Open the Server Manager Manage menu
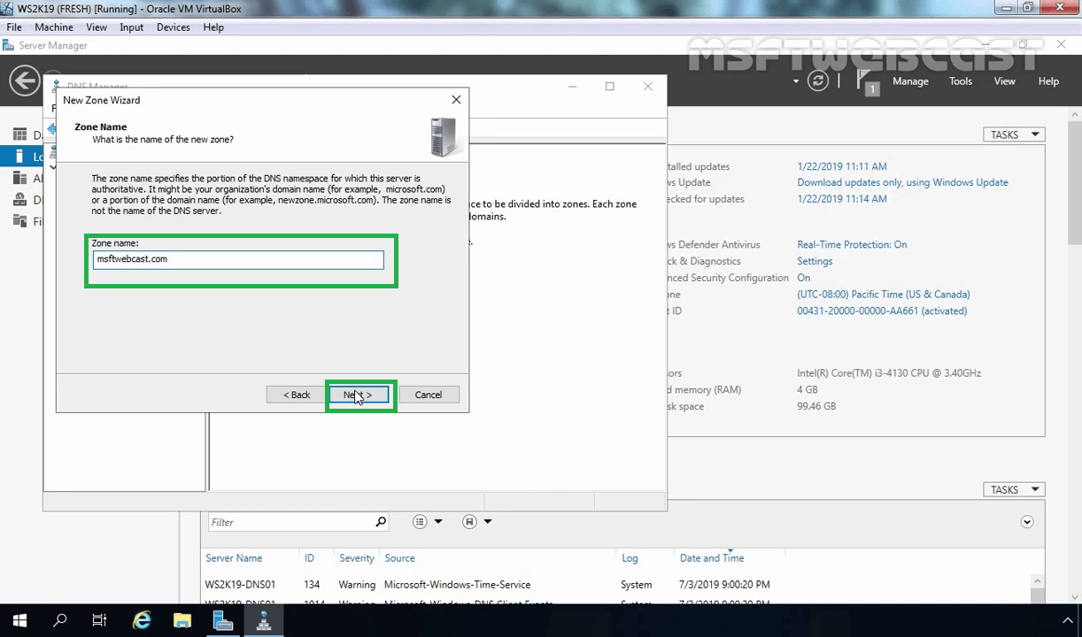1082x637 pixels. [910, 81]
